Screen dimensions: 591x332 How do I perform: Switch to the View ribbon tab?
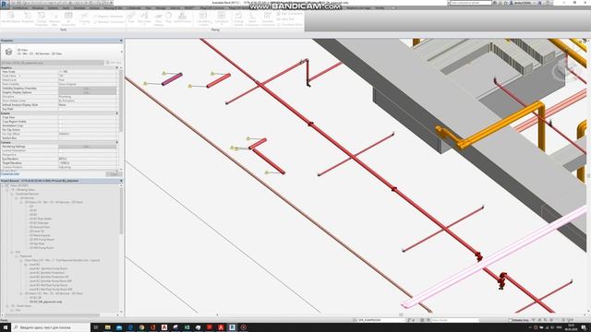pyautogui.click(x=149, y=8)
